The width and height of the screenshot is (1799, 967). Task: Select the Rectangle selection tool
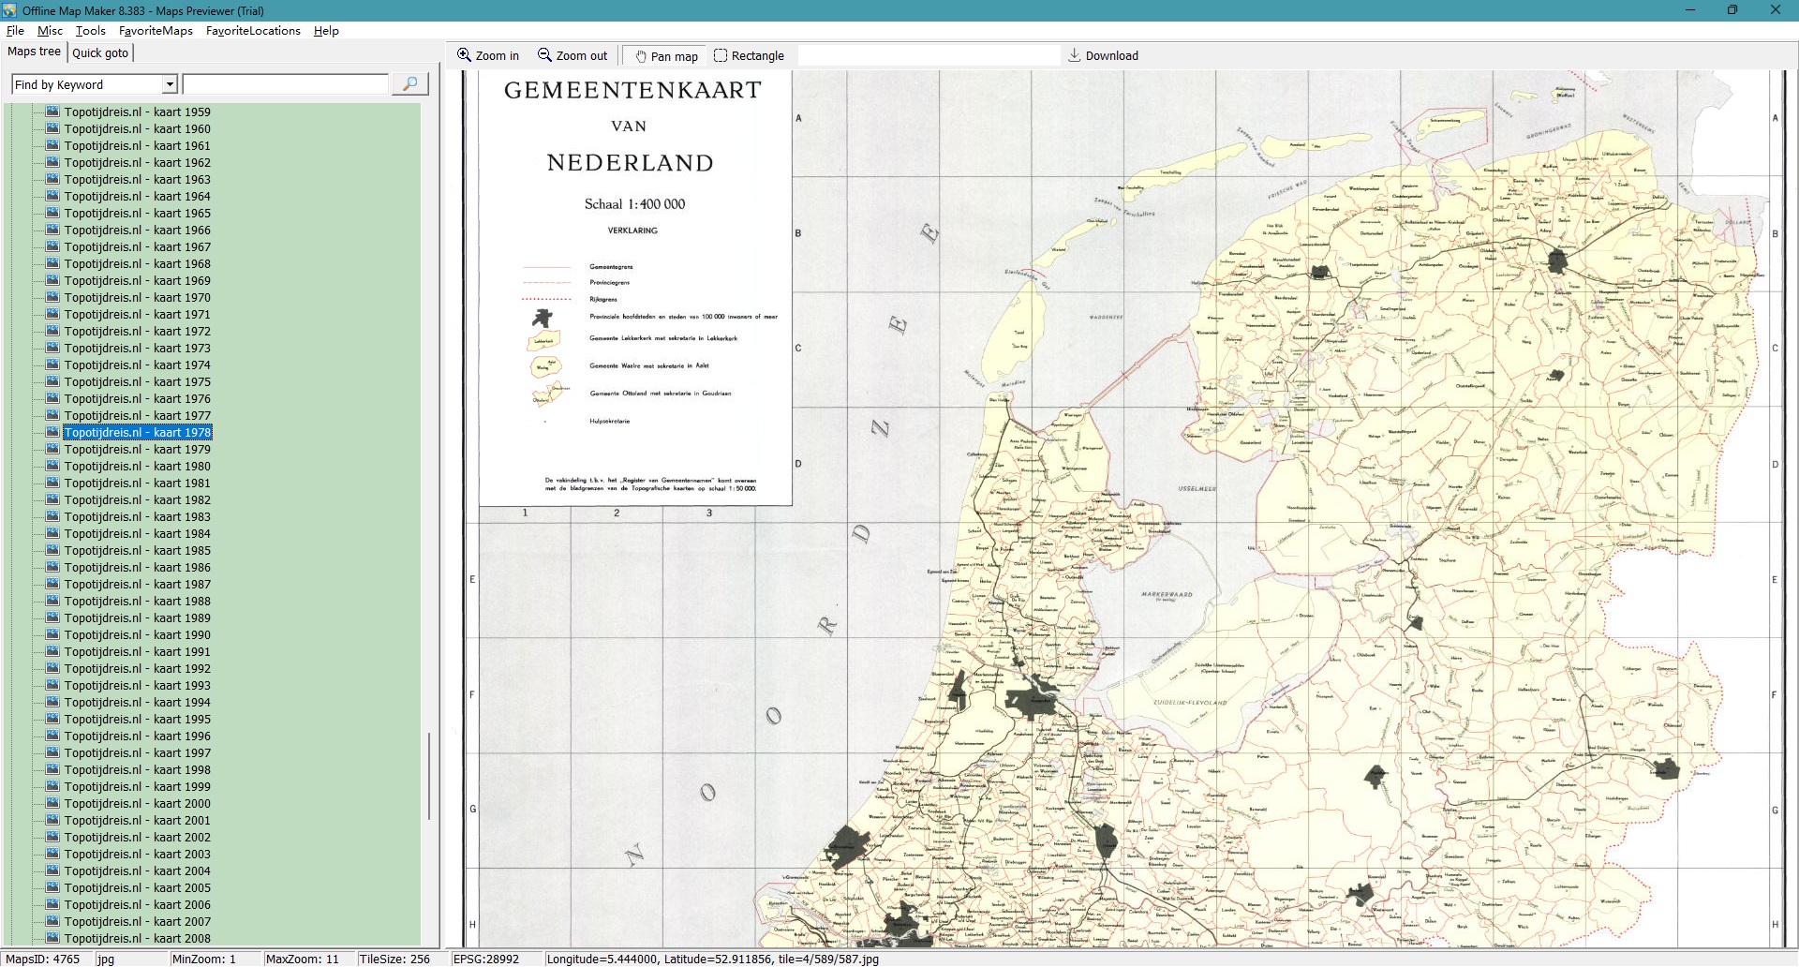tap(721, 55)
